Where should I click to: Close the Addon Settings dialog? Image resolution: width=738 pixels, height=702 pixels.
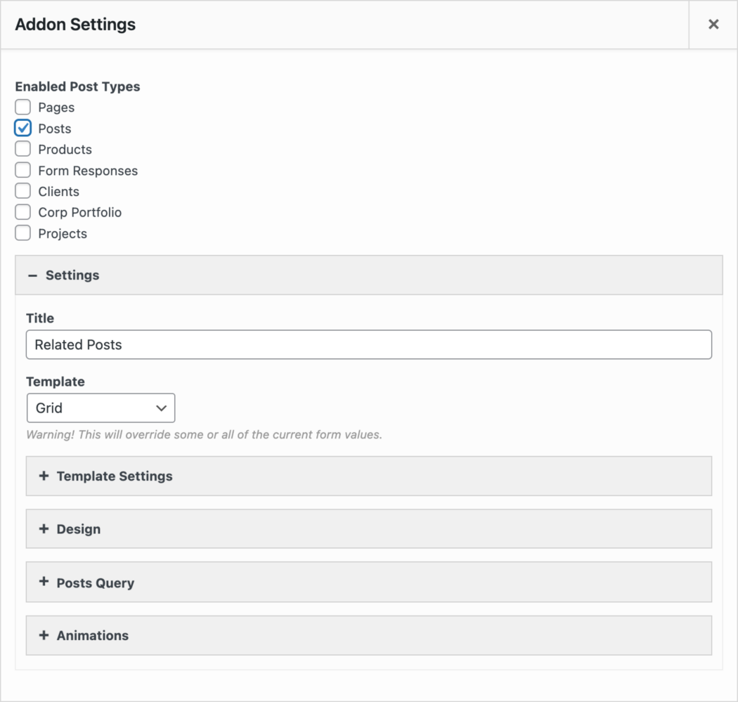tap(713, 24)
